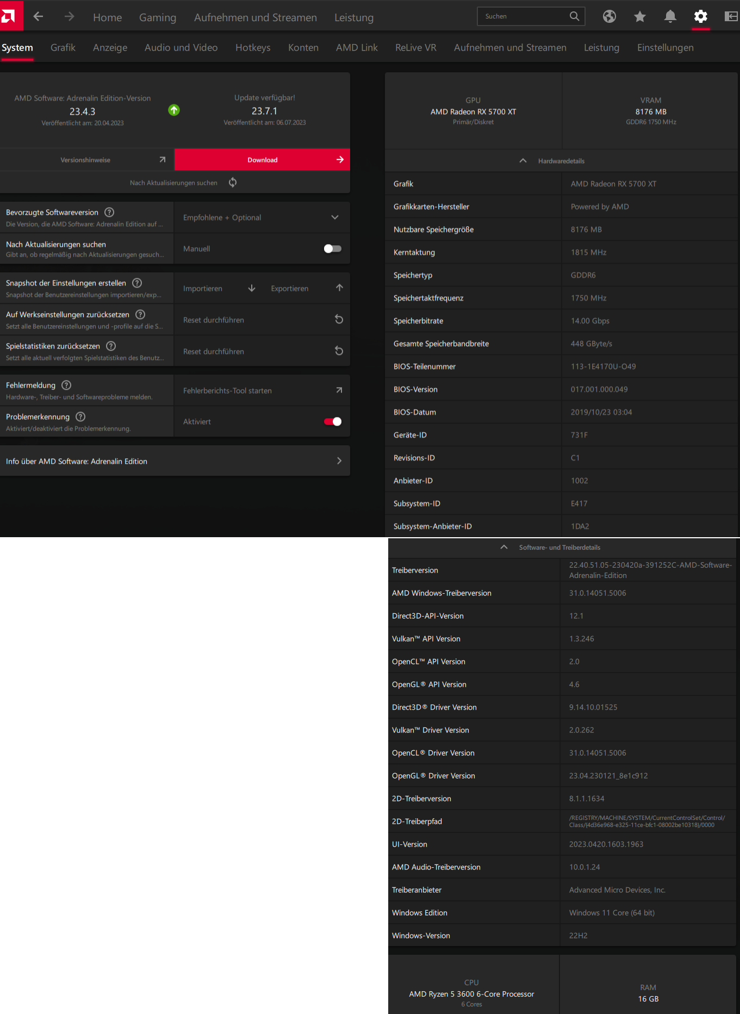Go back with the left arrow
This screenshot has height=1014, width=740.
[x=38, y=16]
